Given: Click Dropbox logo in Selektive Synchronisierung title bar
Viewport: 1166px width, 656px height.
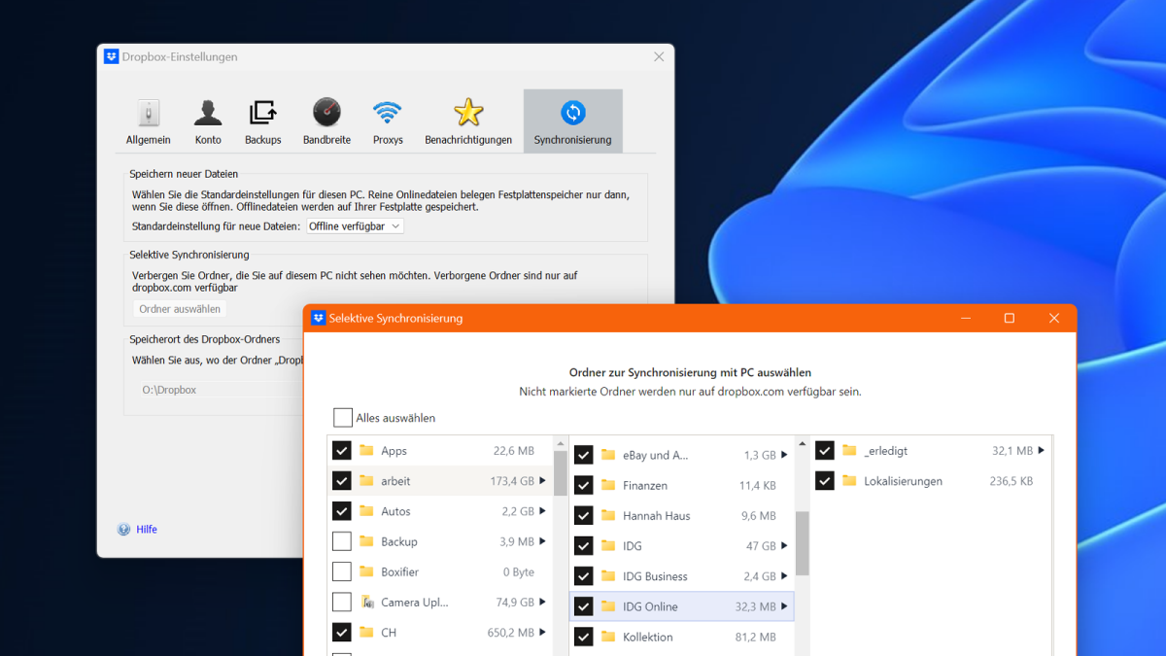Looking at the screenshot, I should [319, 318].
